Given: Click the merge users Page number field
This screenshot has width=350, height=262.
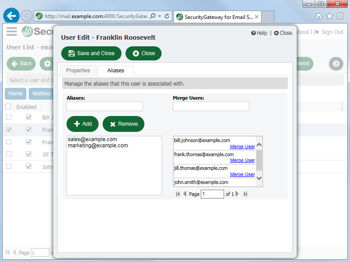Looking at the screenshot, I should coord(212,194).
